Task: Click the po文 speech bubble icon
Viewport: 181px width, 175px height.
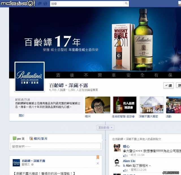Action: (x=14, y=139)
